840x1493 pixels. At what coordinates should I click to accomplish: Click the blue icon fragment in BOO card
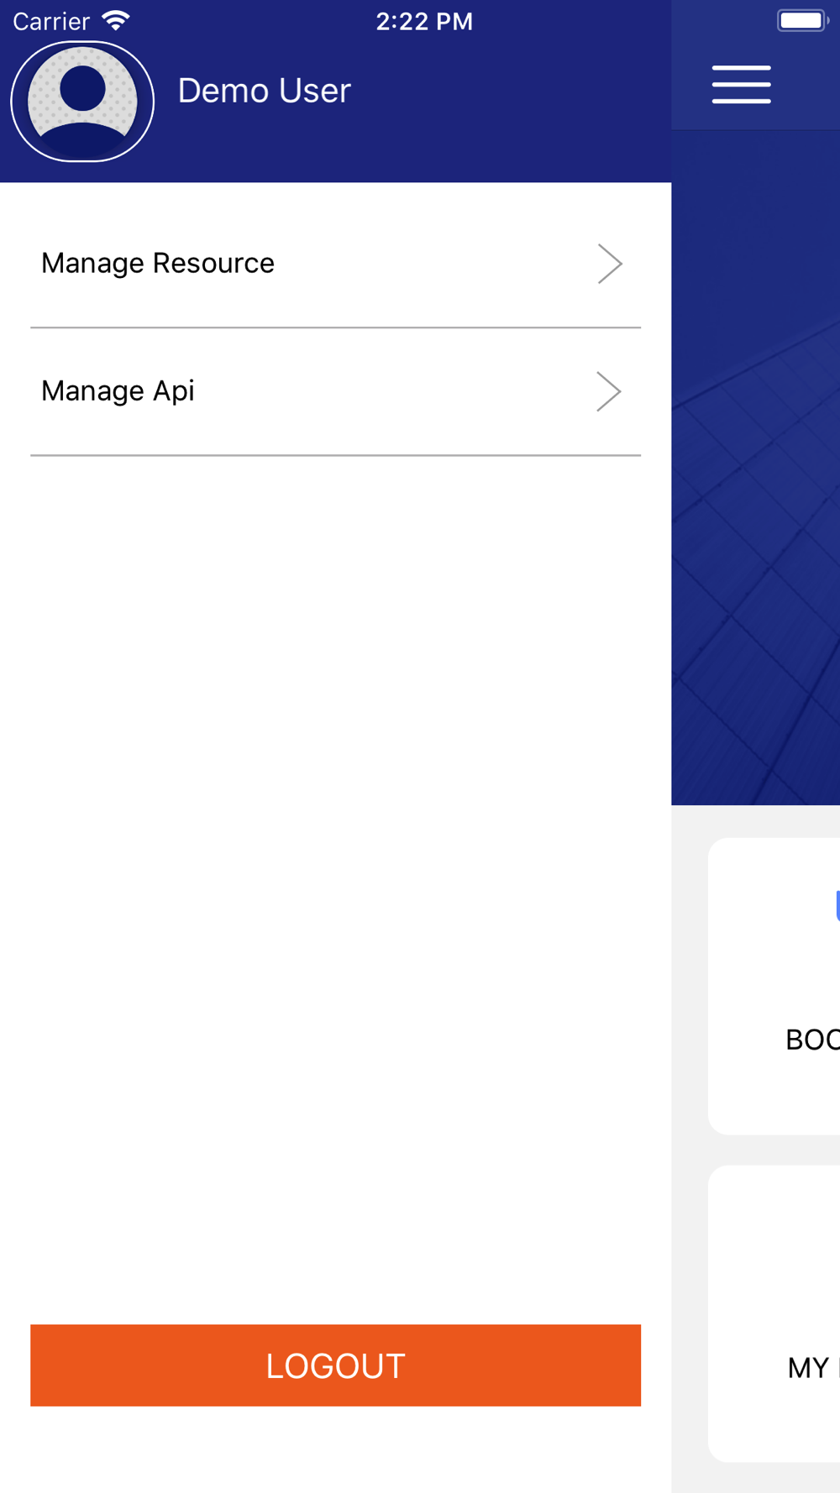point(837,905)
